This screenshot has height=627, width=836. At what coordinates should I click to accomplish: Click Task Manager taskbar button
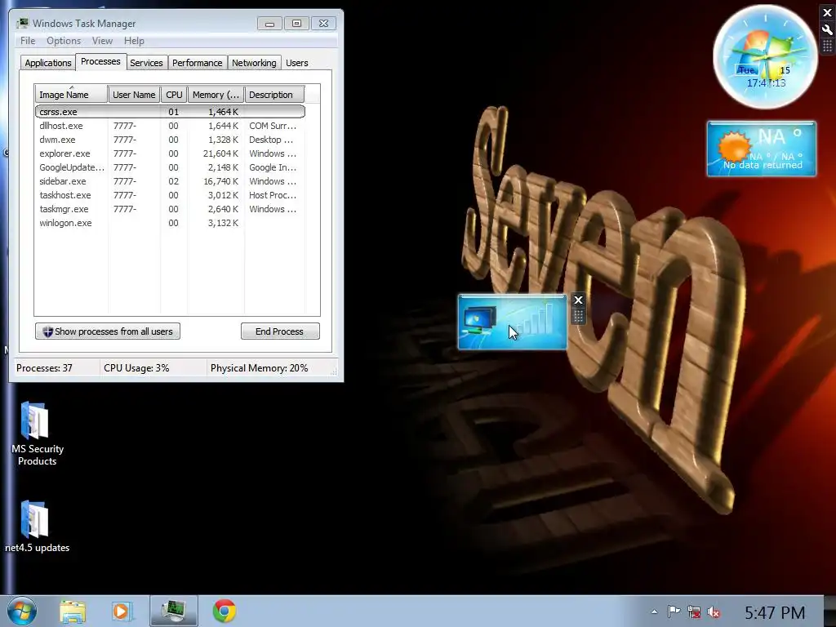[x=174, y=611]
